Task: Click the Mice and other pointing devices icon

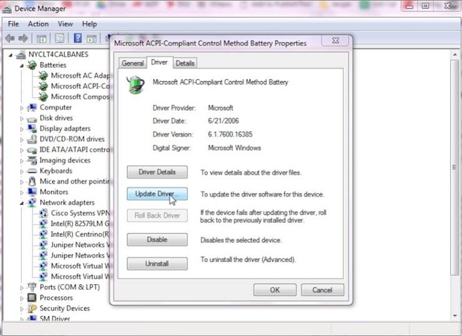Action: click(32, 182)
